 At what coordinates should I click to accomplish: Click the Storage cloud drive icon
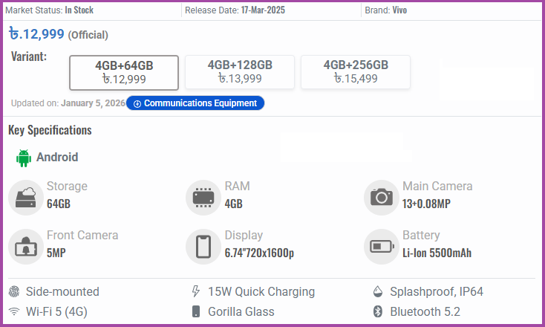25,196
